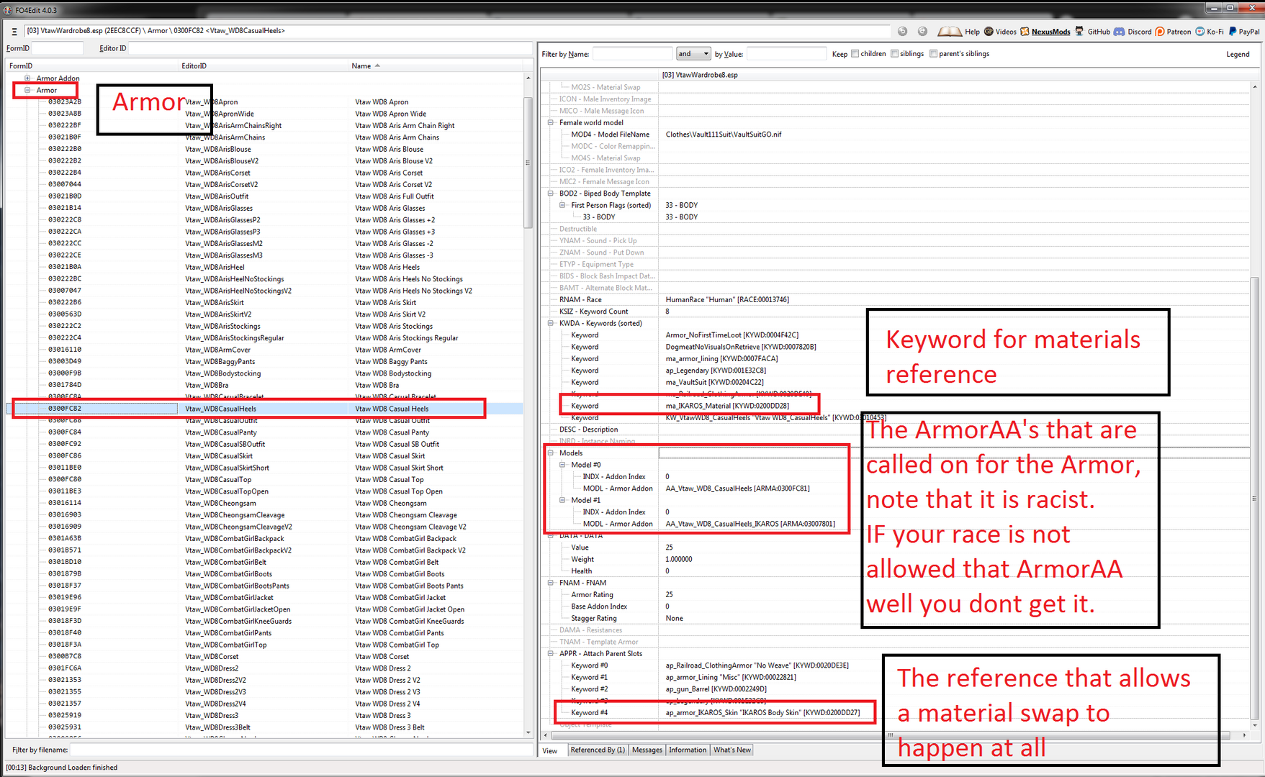
Task: Visit the NexusMods page
Action: (x=1045, y=32)
